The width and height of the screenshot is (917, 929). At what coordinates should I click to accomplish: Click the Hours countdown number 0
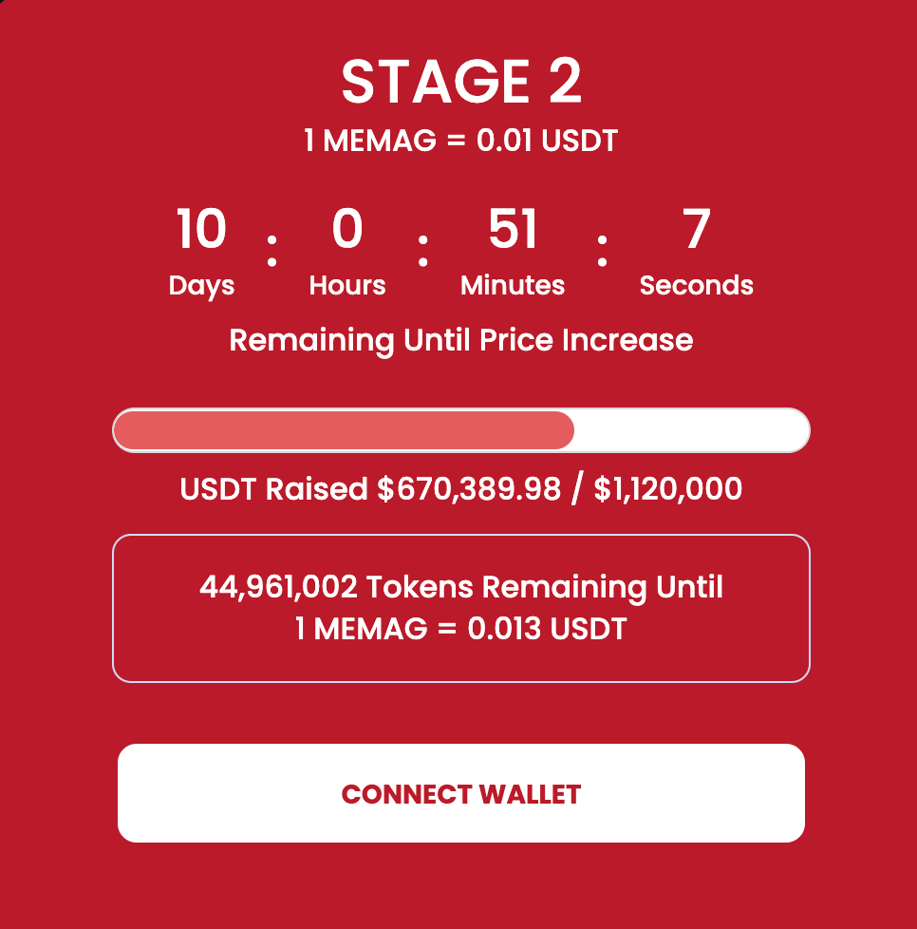tap(346, 228)
